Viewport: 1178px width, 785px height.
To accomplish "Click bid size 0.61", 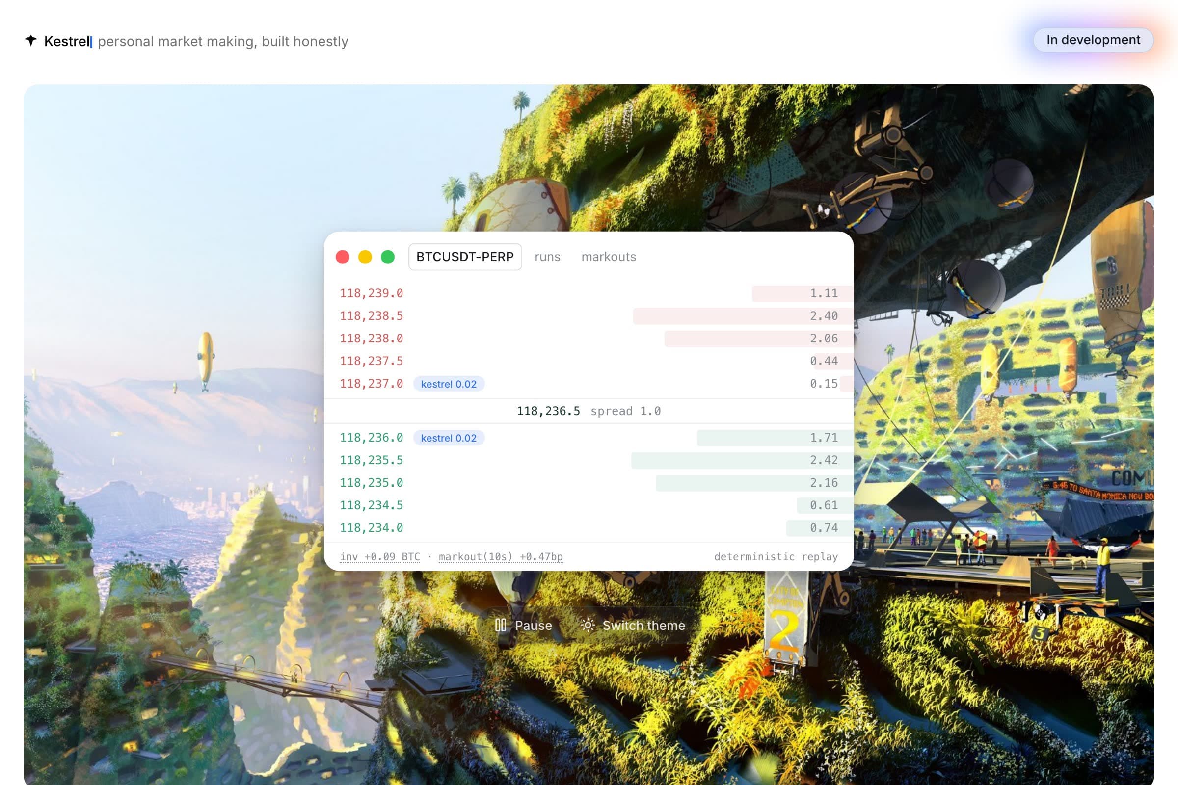I will pos(824,505).
